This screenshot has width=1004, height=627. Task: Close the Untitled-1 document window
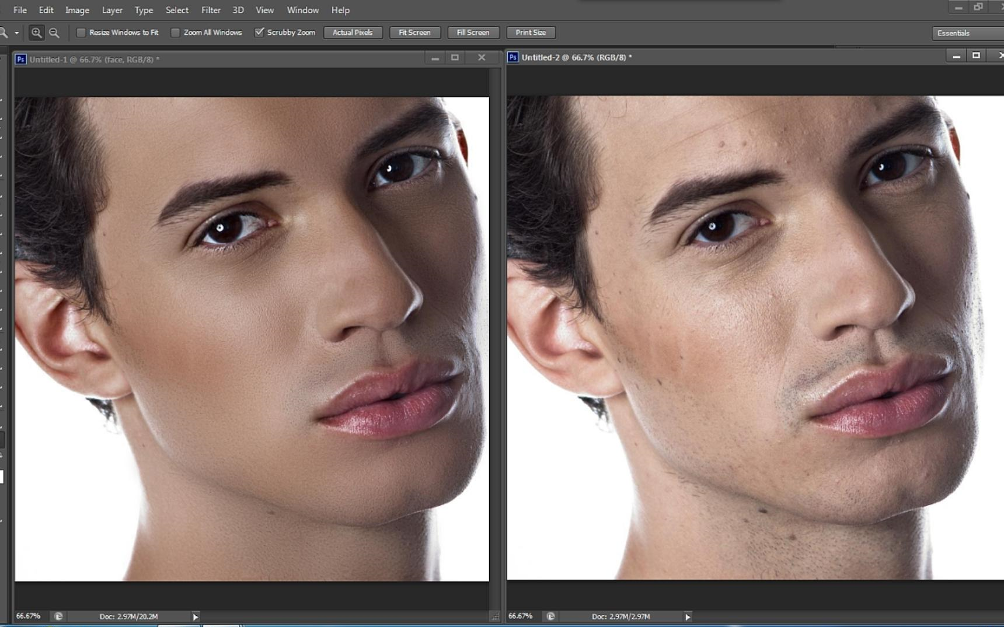(482, 57)
